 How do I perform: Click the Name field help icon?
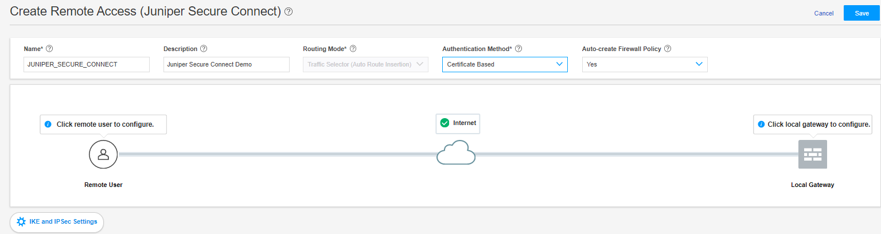49,49
